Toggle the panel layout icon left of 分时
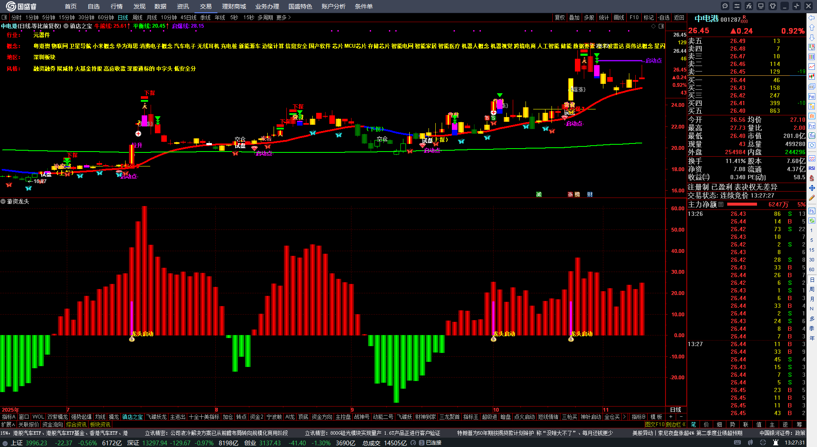This screenshot has height=447, width=817. [4, 17]
